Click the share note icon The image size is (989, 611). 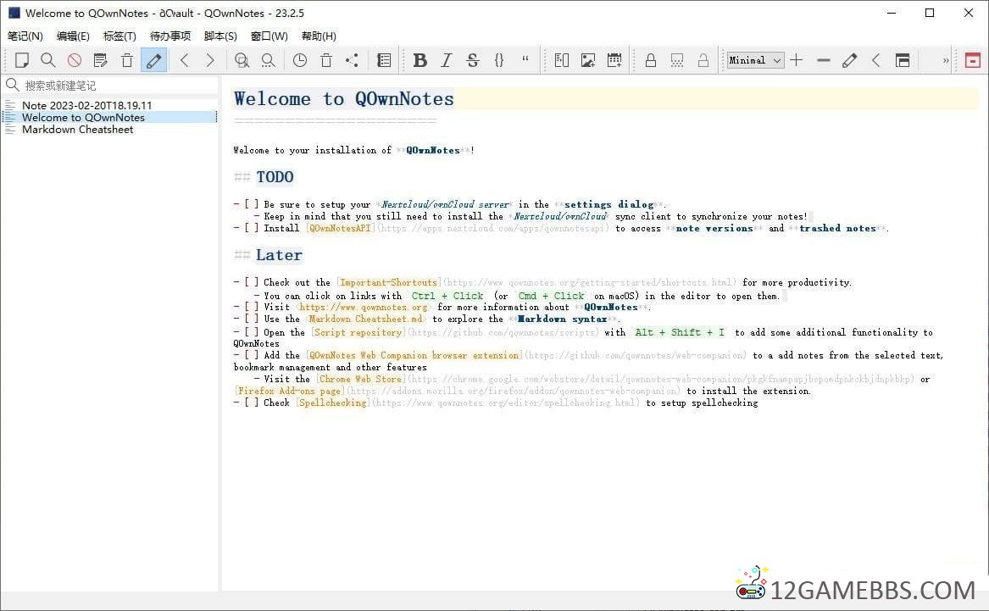point(353,60)
